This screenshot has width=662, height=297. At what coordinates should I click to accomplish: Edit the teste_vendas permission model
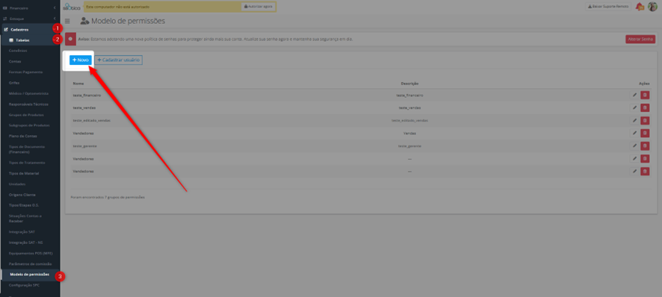(634, 108)
